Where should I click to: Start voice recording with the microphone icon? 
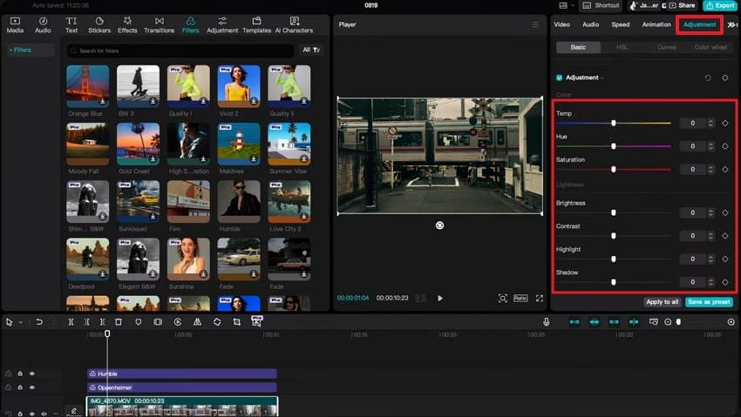click(x=547, y=322)
